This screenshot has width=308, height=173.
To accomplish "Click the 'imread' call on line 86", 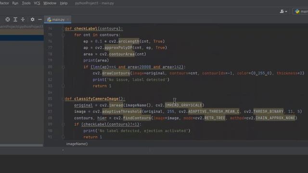I will tap(116, 105).
